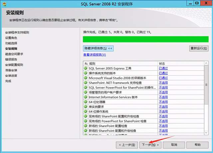Select 完成 step in sidebar
This screenshot has height=153, width=213.
tap(8, 81)
